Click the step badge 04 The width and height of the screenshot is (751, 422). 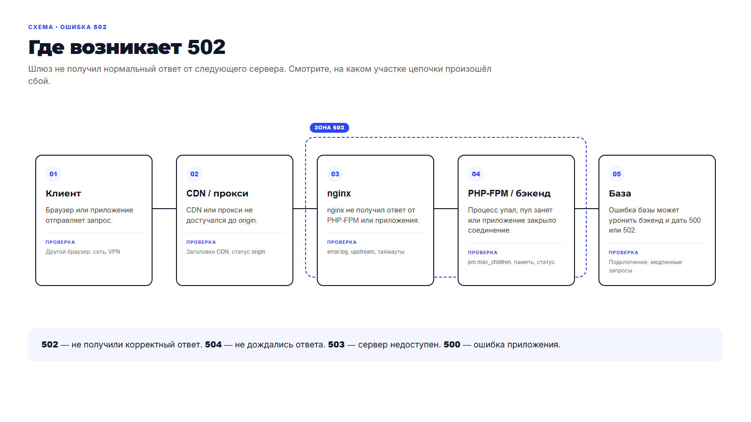tap(476, 174)
